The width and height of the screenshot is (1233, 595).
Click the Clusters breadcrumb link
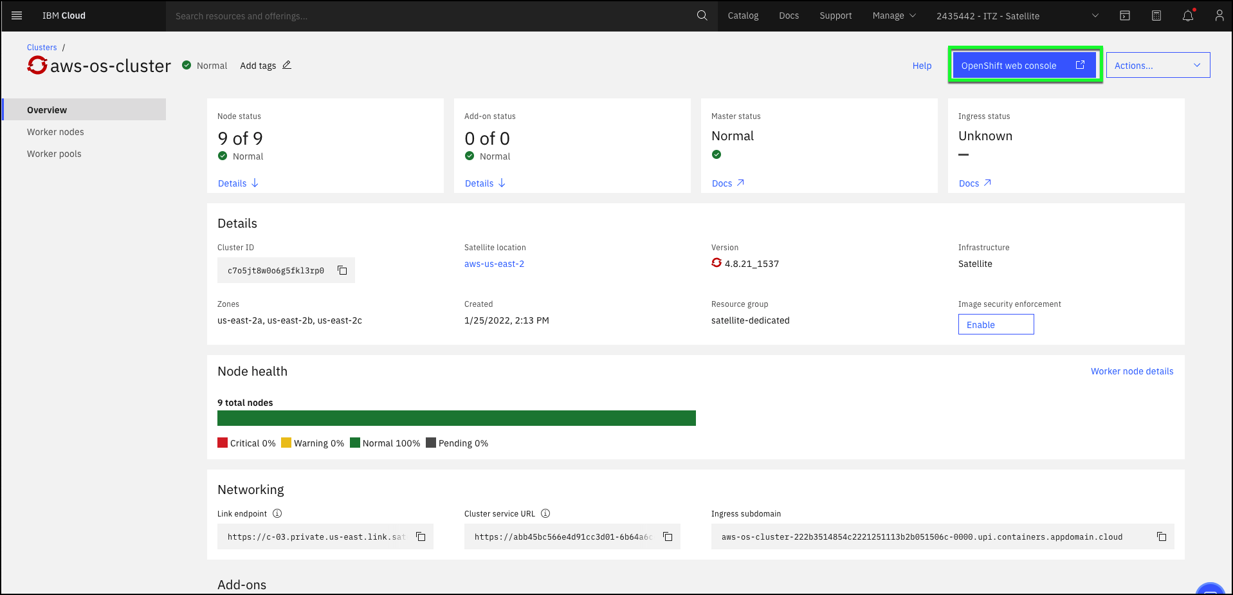(x=42, y=48)
